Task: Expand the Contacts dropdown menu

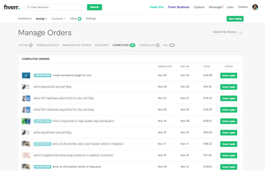Action: [x=58, y=19]
